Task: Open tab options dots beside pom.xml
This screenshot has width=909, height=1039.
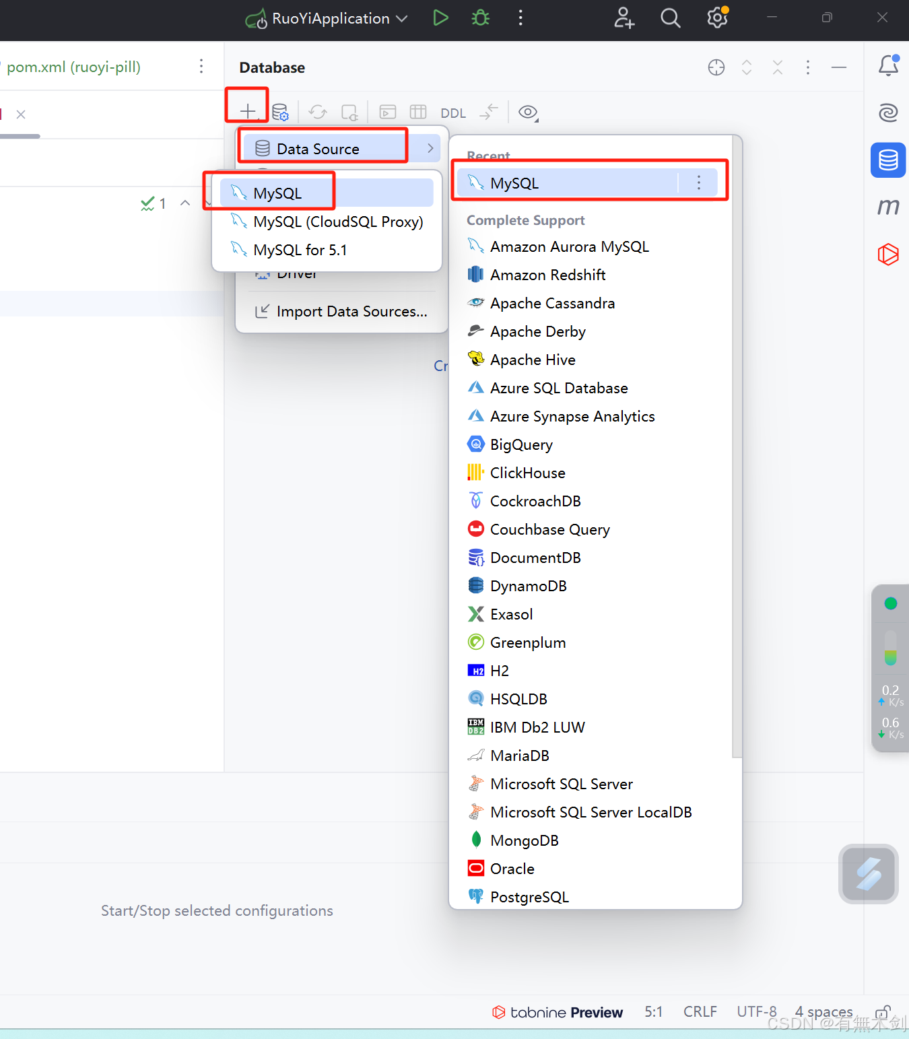Action: (201, 66)
